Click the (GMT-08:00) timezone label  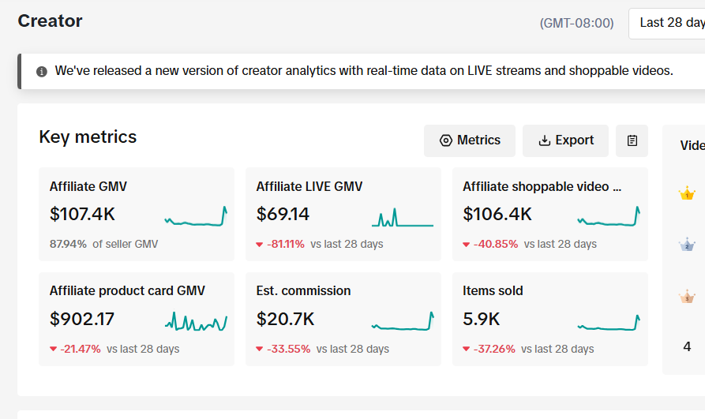click(x=577, y=23)
